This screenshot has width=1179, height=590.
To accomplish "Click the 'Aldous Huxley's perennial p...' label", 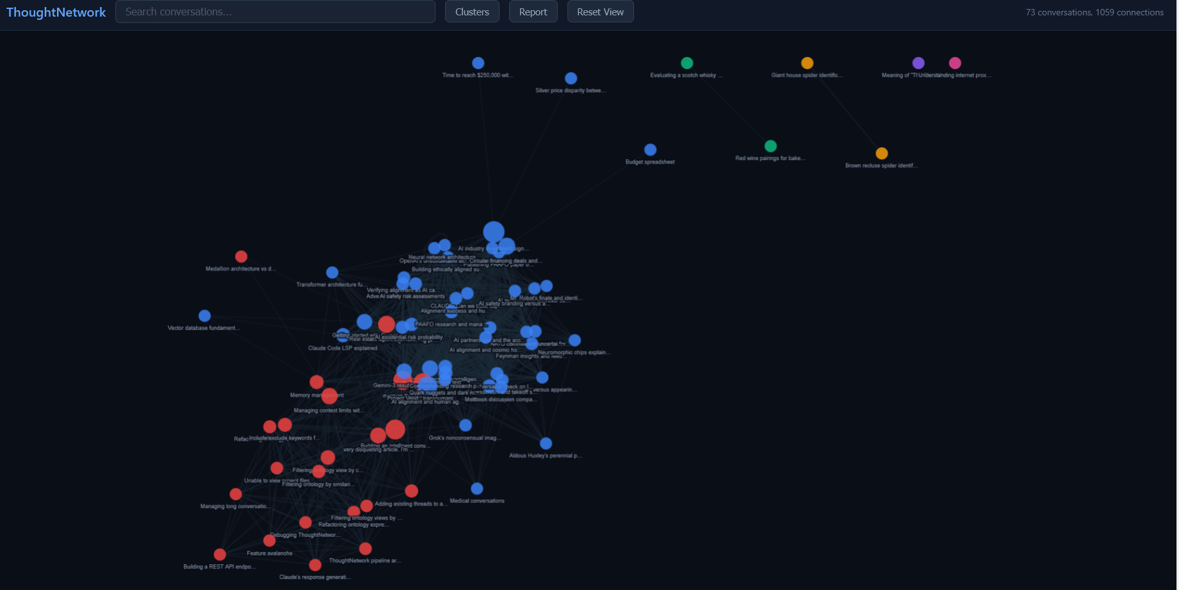I will point(546,456).
